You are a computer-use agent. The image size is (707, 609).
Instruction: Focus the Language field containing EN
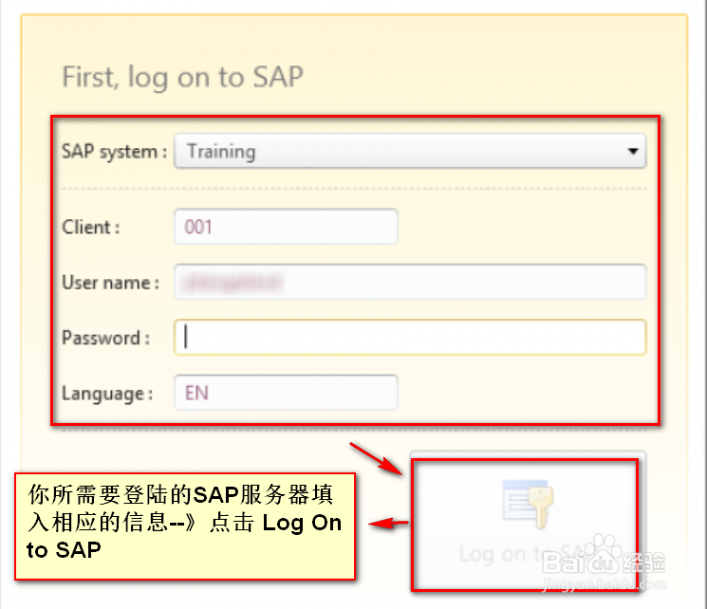(x=286, y=393)
